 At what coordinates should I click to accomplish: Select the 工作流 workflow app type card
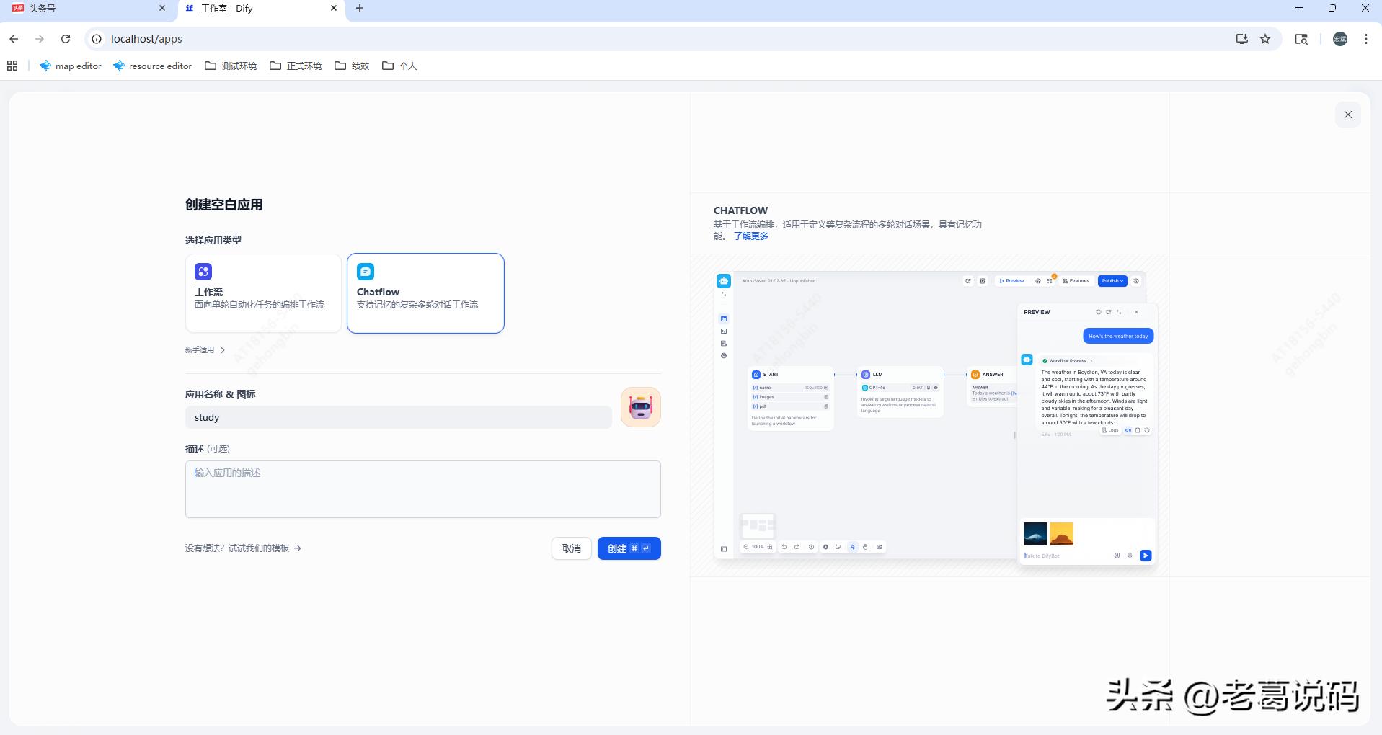(x=263, y=293)
